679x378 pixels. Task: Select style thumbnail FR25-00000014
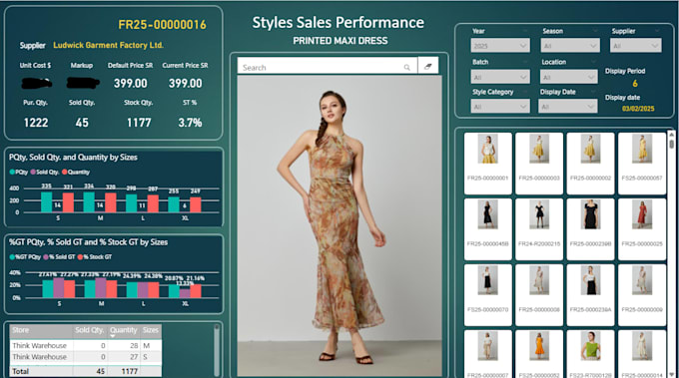coord(642,354)
